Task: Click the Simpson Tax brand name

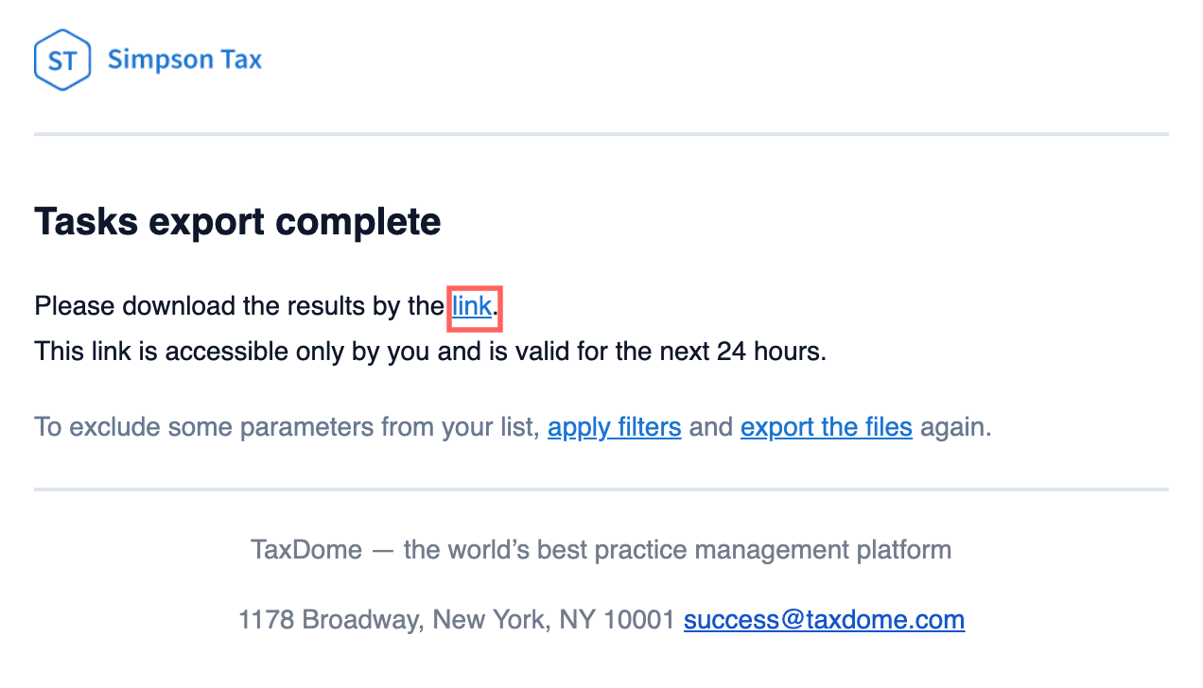Action: coord(184,60)
